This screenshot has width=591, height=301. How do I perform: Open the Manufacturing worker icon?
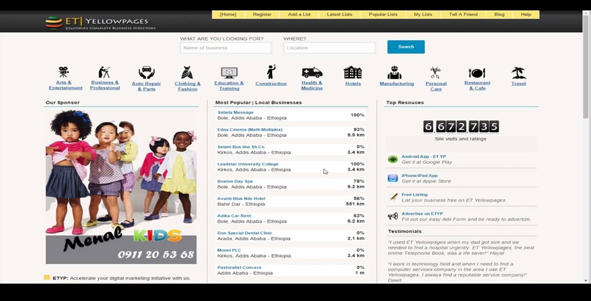[x=394, y=72]
